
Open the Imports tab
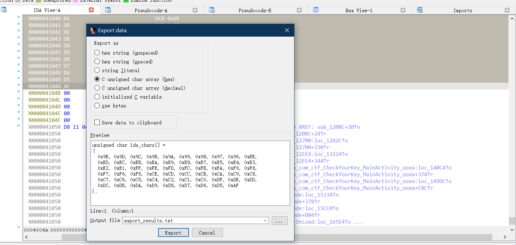pos(463,11)
